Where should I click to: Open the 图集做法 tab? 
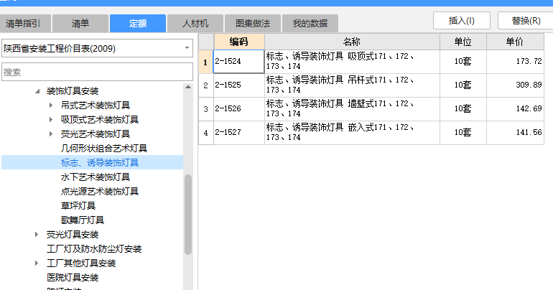(x=253, y=24)
